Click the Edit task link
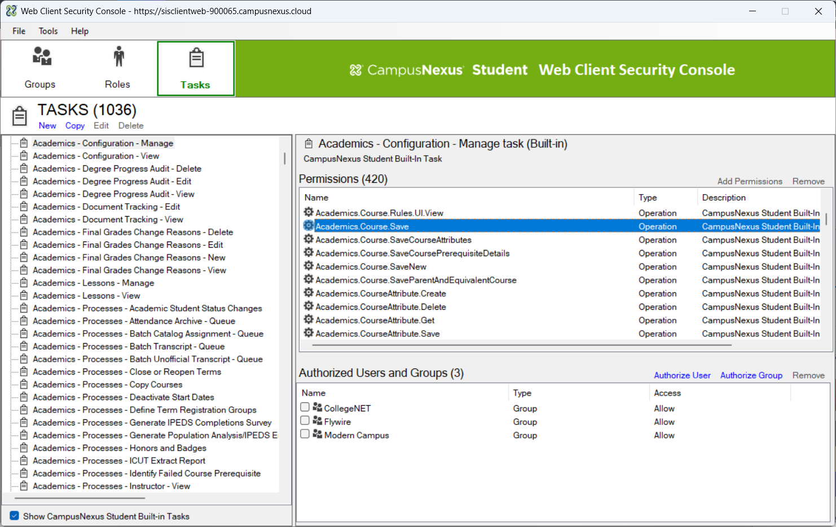This screenshot has width=836, height=527. pyautogui.click(x=101, y=125)
